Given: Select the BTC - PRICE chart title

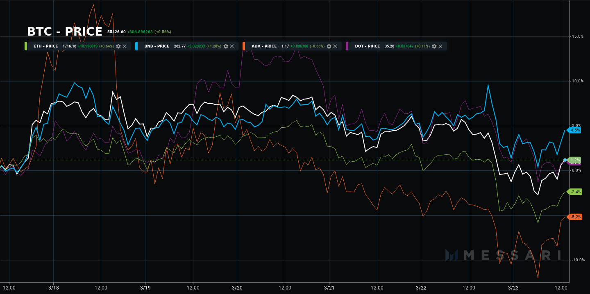Looking at the screenshot, I should click(65, 32).
